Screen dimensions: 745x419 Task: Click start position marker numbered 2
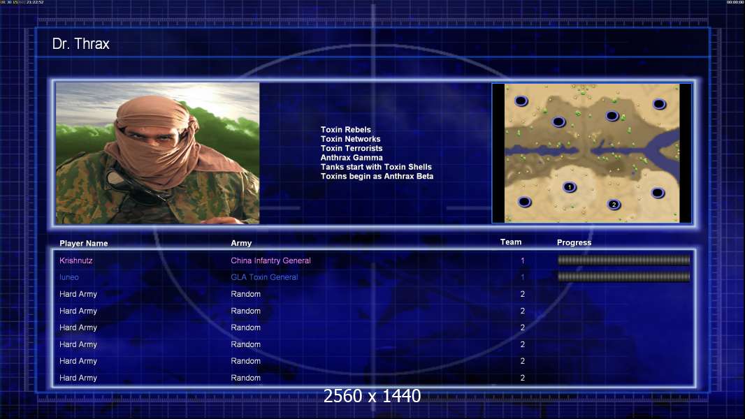614,205
